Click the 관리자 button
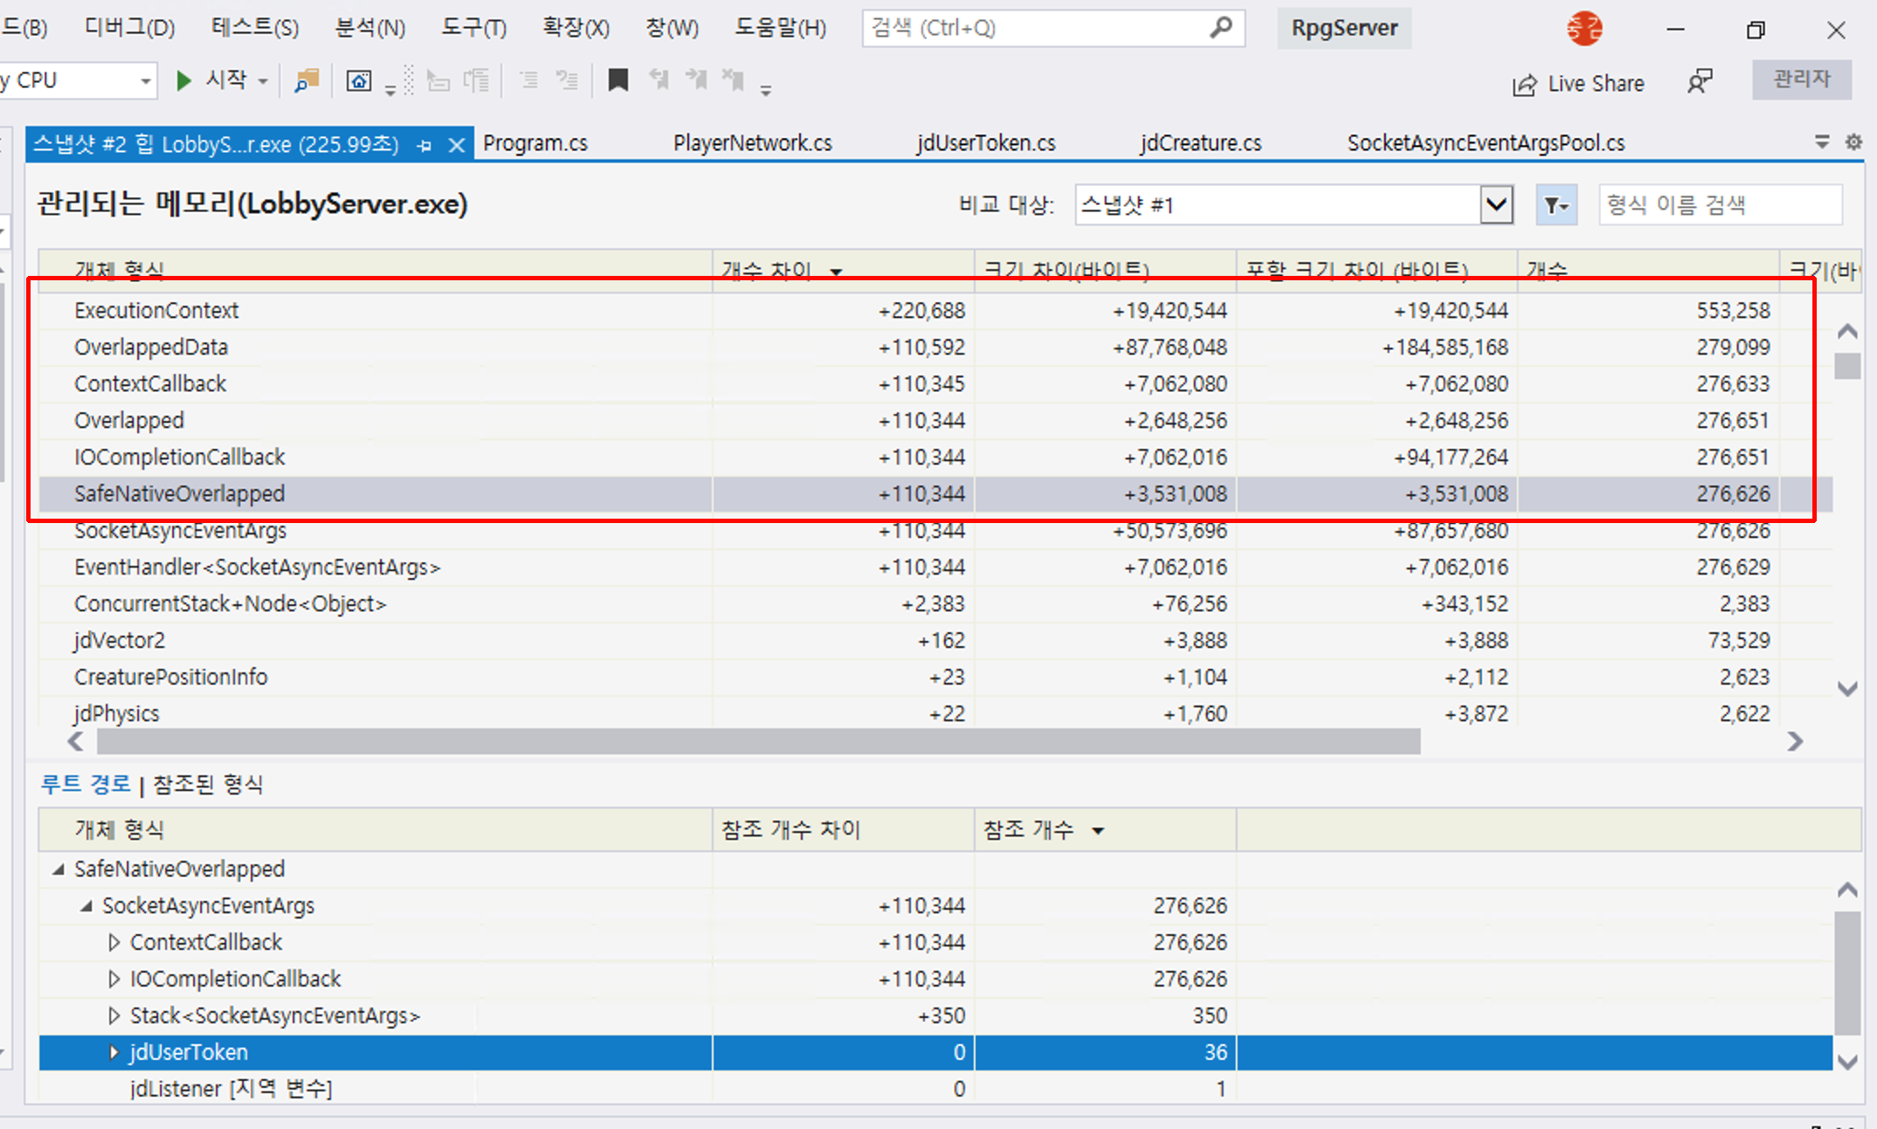Image resolution: width=1877 pixels, height=1129 pixels. pyautogui.click(x=1802, y=79)
